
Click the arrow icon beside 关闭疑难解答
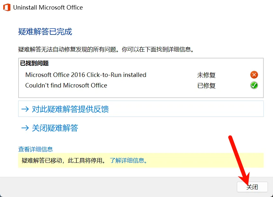[25, 128]
